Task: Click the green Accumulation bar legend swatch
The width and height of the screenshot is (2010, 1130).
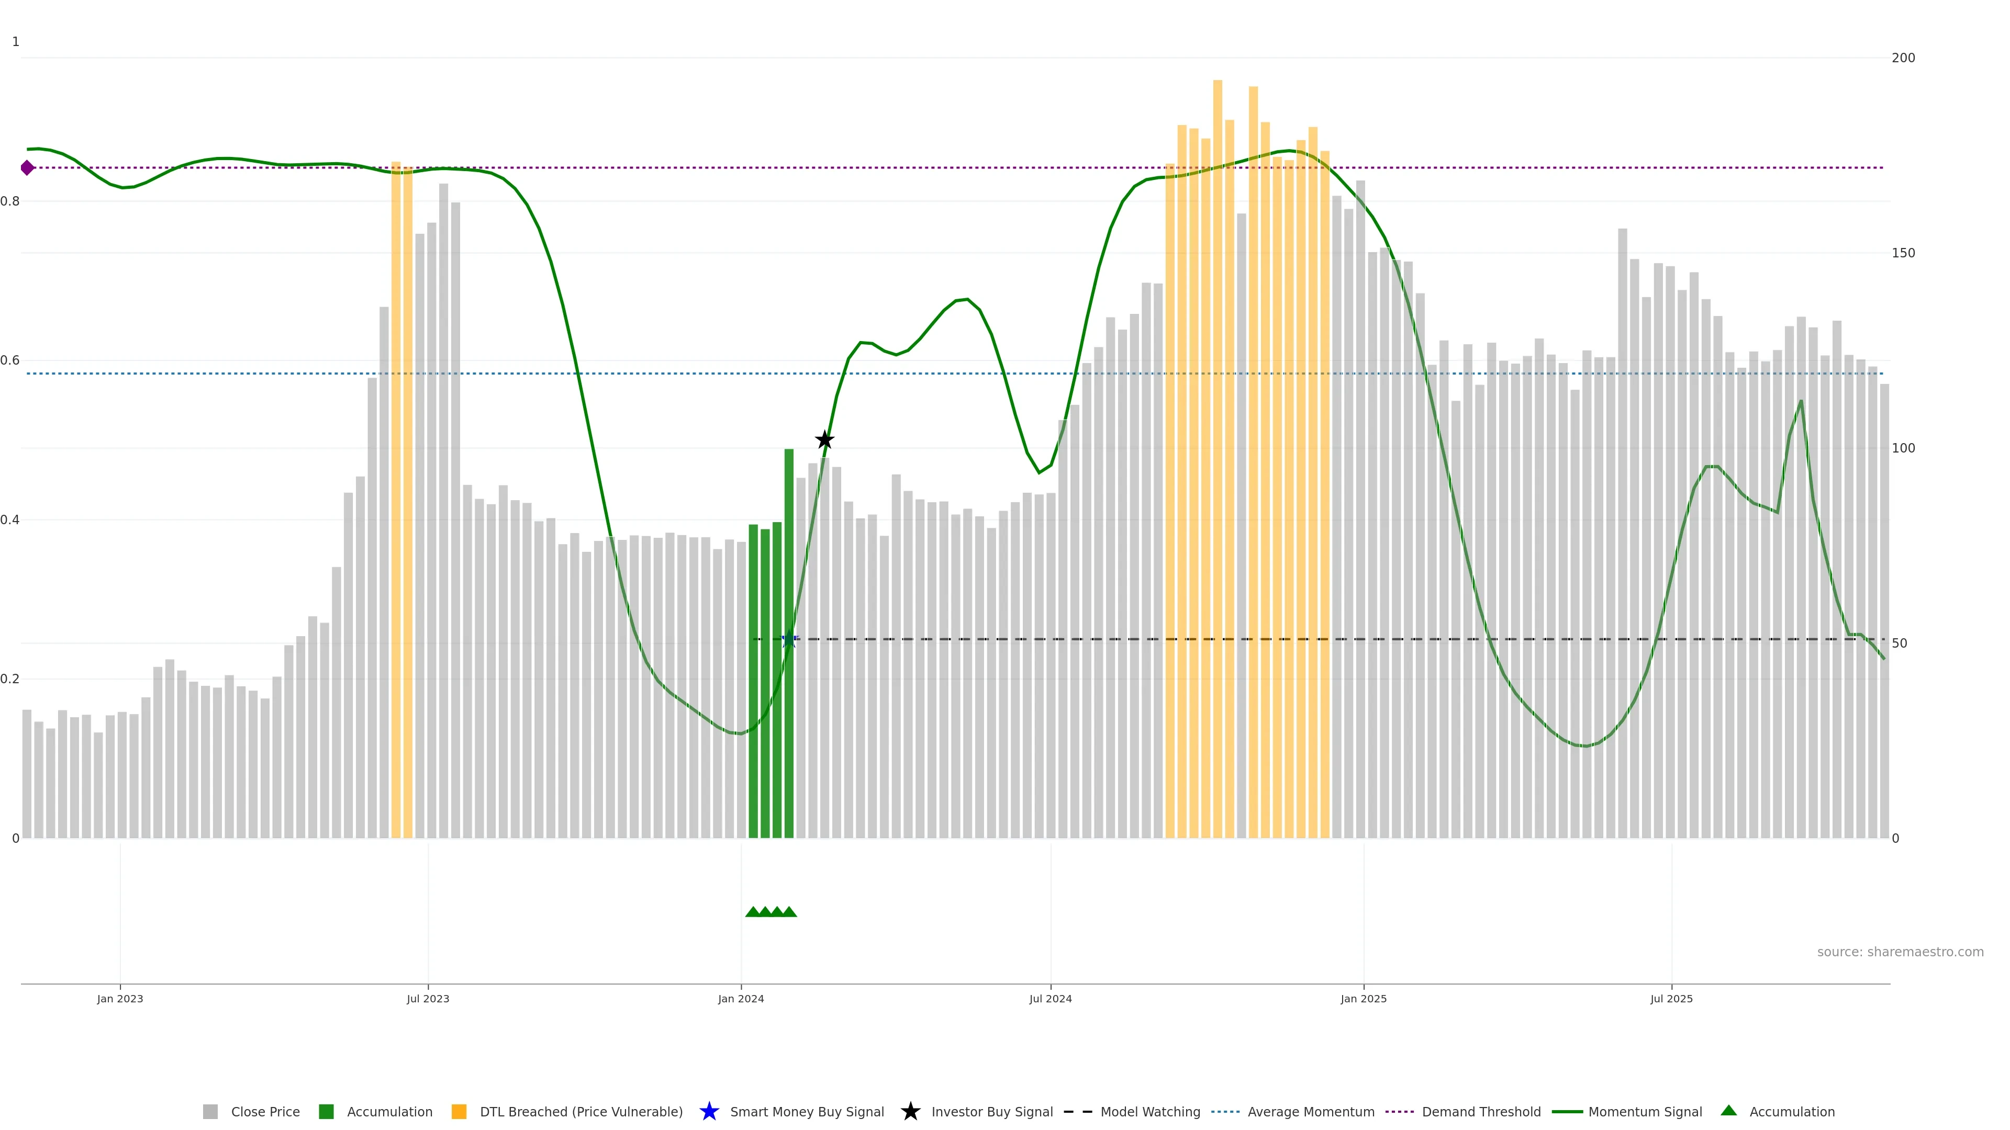Action: (x=326, y=1111)
